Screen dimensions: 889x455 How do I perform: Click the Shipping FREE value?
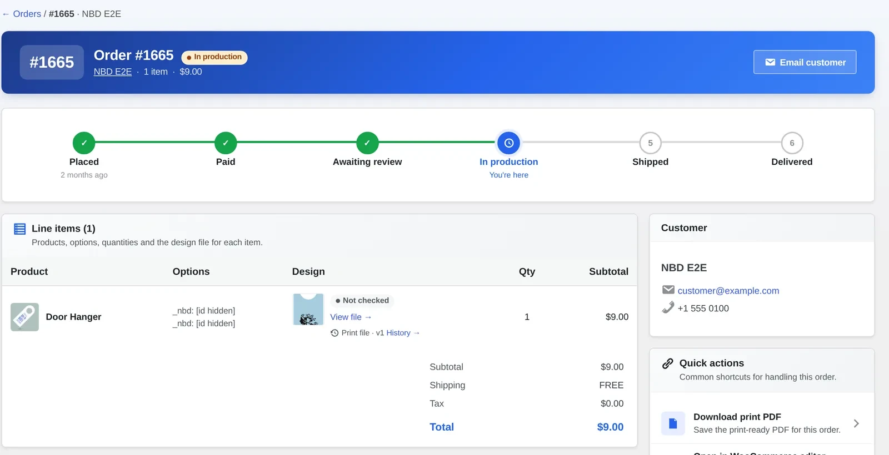pos(611,385)
